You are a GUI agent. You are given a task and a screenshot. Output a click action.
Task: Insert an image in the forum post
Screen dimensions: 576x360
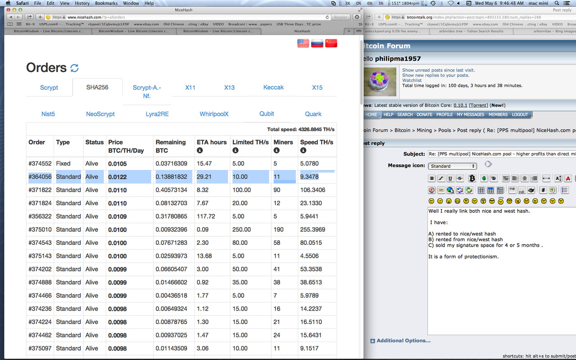coord(441,190)
